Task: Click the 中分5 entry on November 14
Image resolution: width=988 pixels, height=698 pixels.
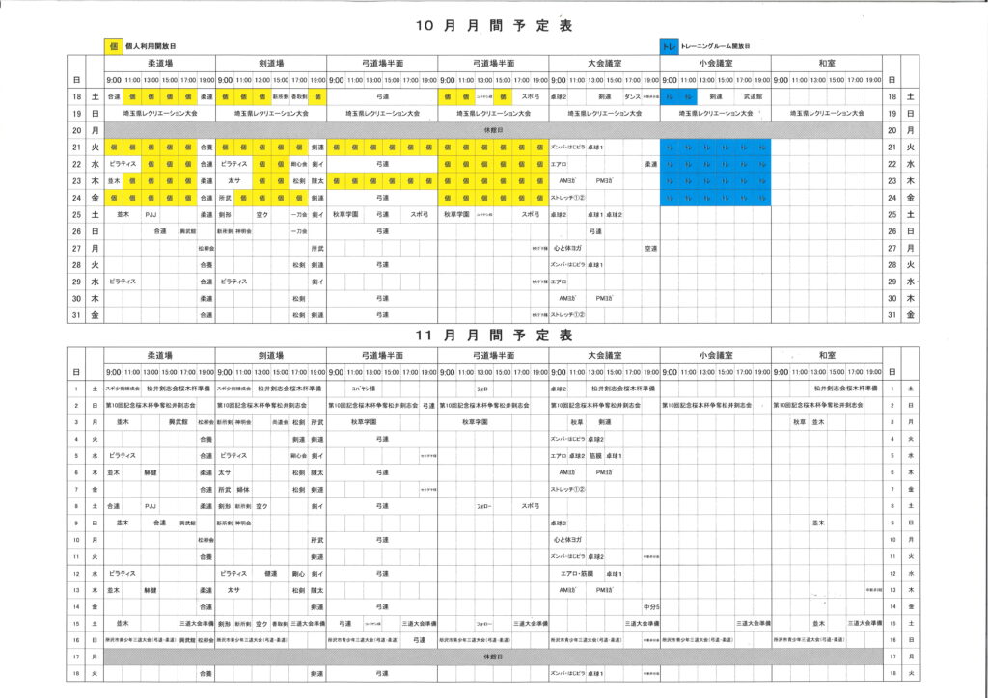Action: pos(650,606)
